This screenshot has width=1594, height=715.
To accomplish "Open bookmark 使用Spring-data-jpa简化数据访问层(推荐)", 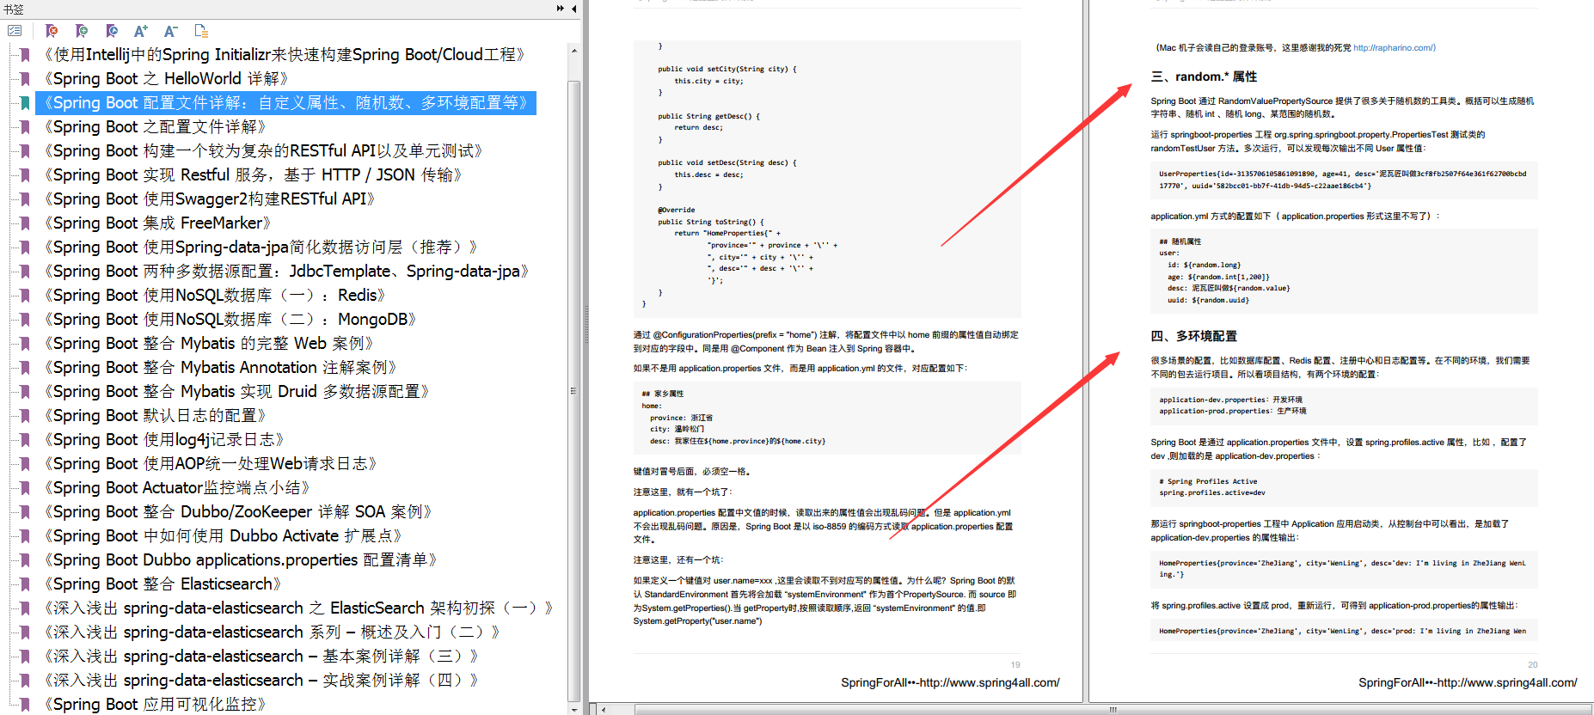I will pos(261,247).
